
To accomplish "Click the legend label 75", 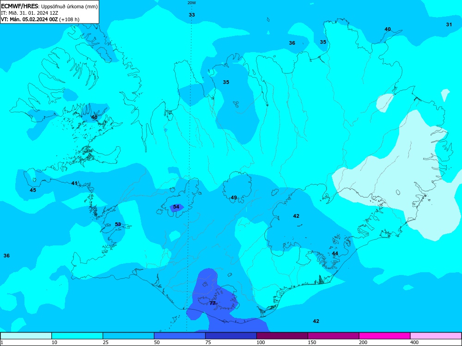I will tap(208, 342).
